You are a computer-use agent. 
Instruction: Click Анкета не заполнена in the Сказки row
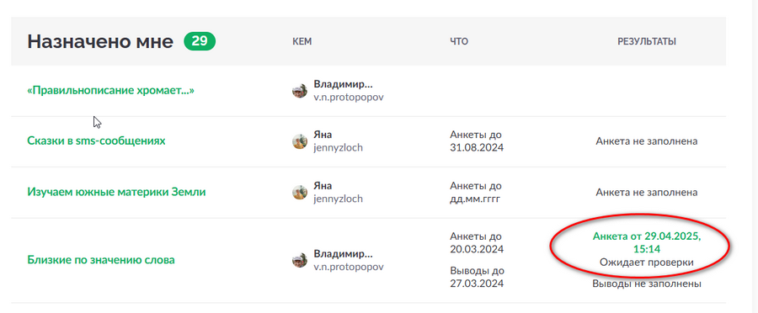(x=647, y=141)
